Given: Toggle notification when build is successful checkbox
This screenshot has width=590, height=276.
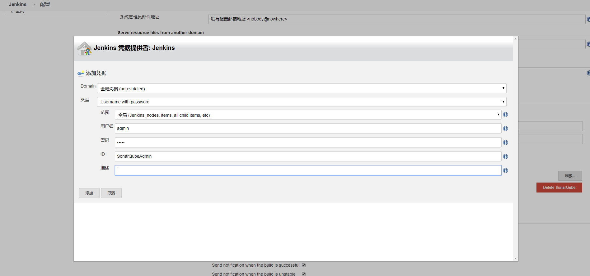Looking at the screenshot, I should 304,265.
